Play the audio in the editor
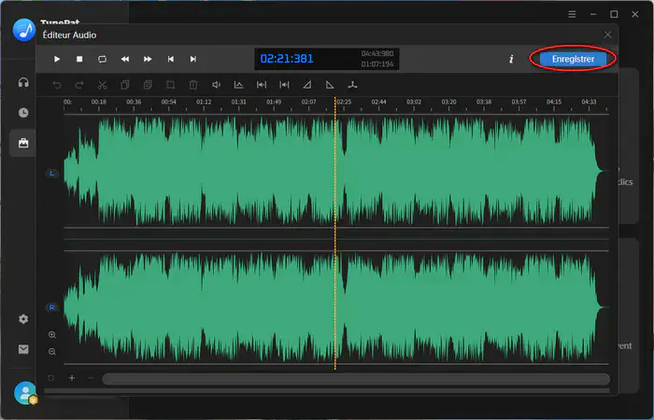The width and height of the screenshot is (654, 420). (57, 59)
